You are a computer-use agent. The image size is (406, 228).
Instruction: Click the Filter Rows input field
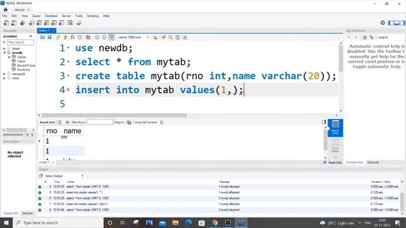[100, 122]
